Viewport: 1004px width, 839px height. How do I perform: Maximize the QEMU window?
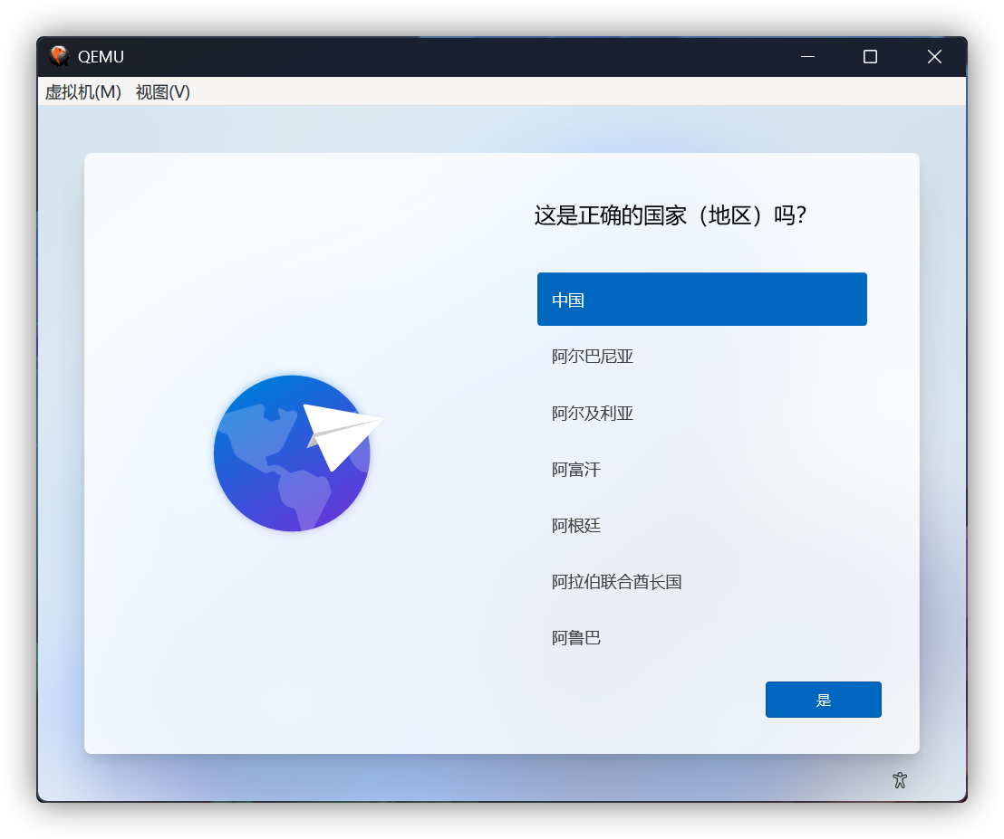point(870,57)
